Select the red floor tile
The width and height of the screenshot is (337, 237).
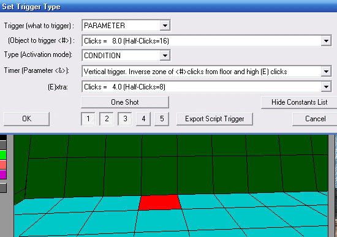point(159,202)
